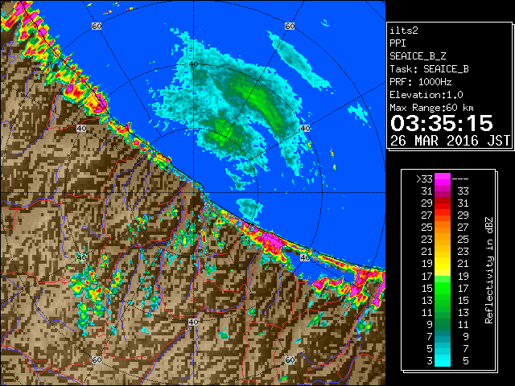Click the ">33" legend label
The height and width of the screenshot is (386, 515).
(x=424, y=179)
